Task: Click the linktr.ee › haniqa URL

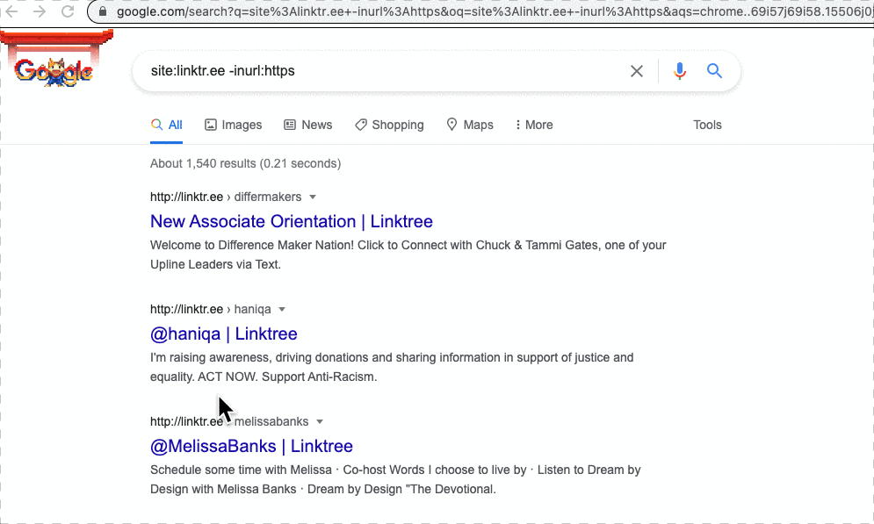Action: tap(211, 310)
